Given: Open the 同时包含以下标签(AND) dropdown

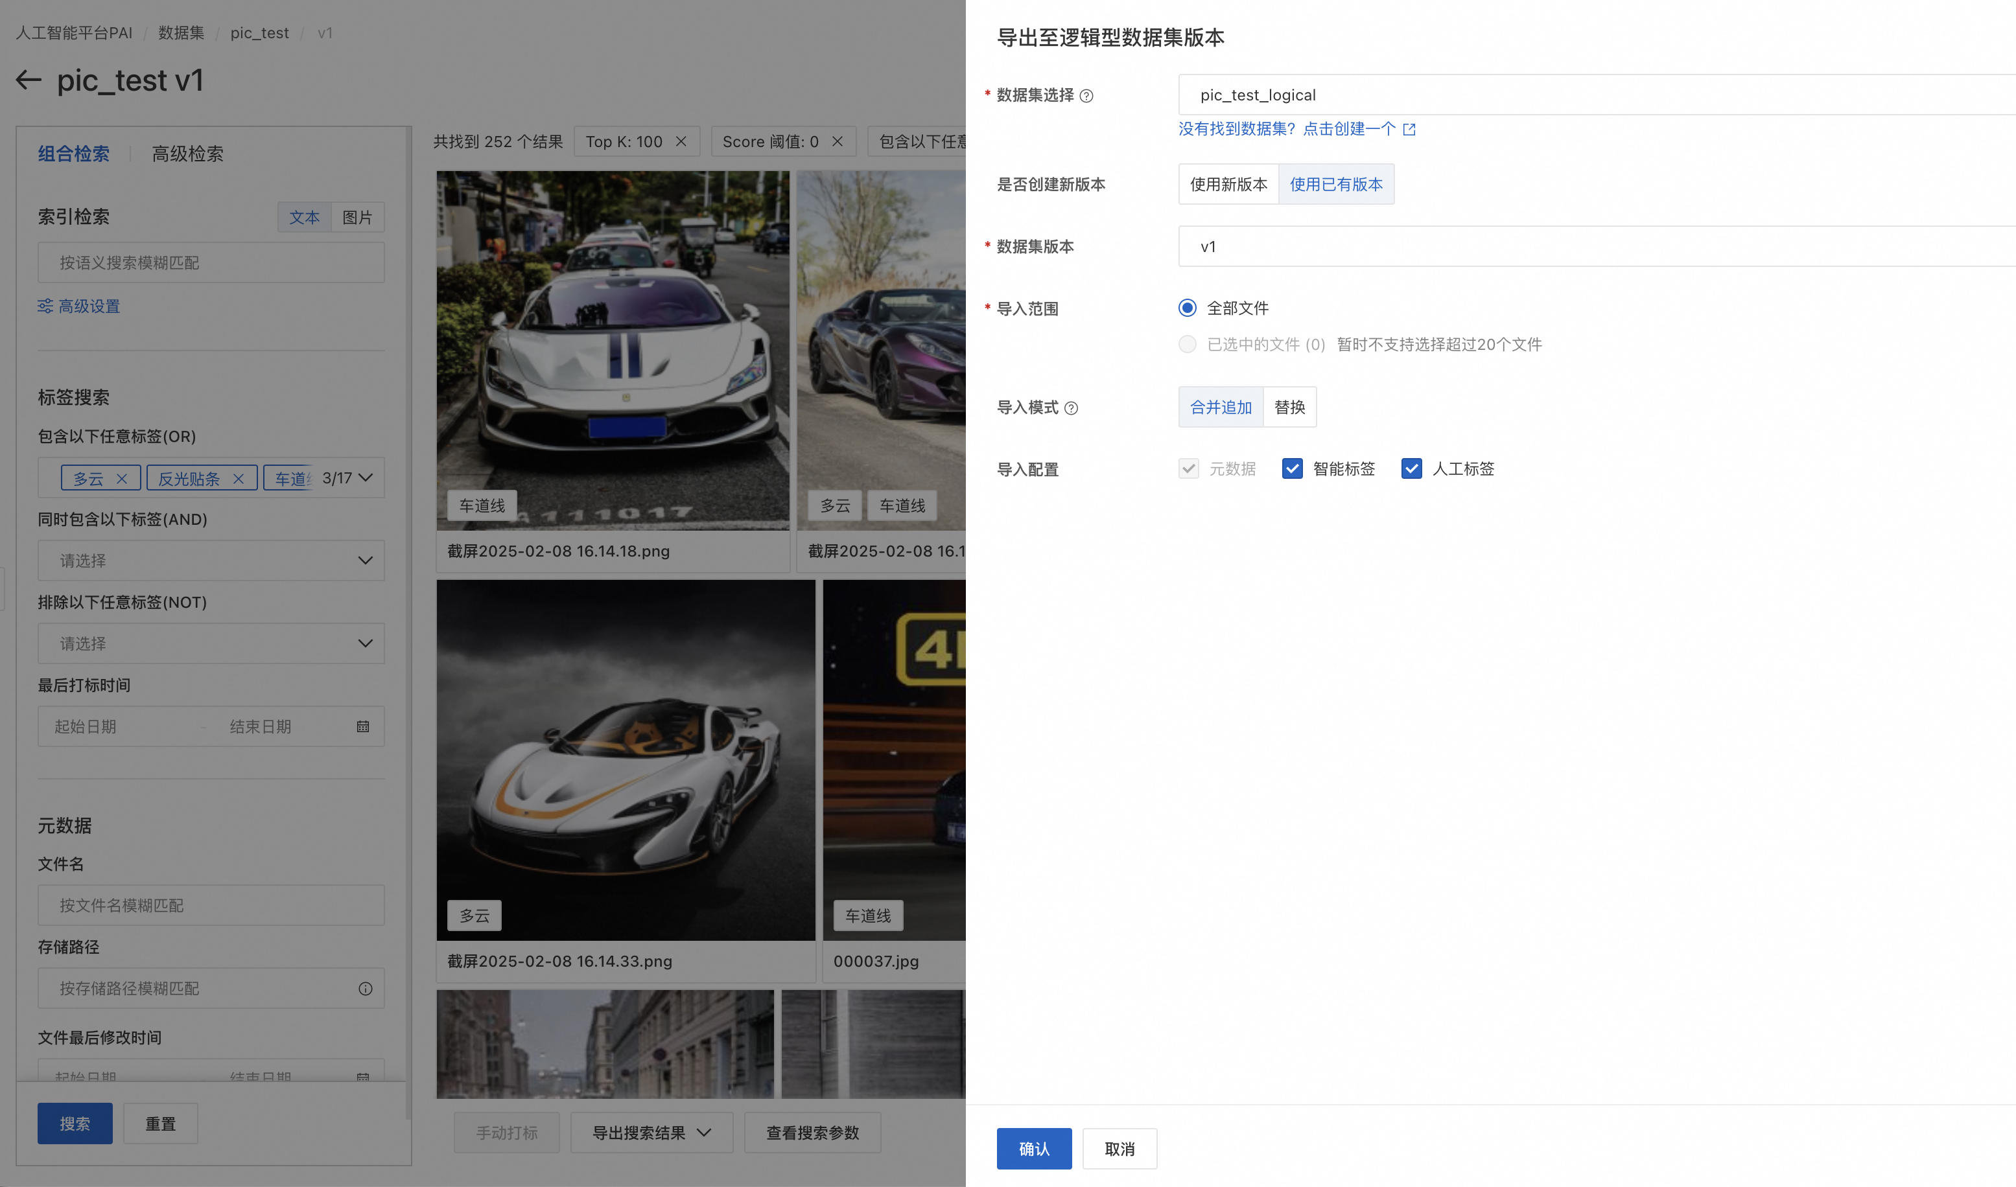Looking at the screenshot, I should click(211, 560).
